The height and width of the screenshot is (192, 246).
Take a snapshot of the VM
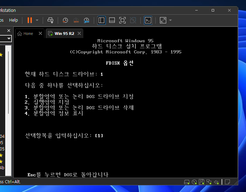(65, 20)
